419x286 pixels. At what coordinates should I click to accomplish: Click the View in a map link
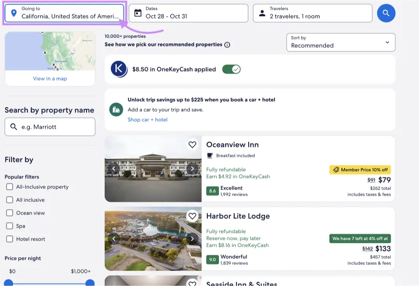pos(50,79)
